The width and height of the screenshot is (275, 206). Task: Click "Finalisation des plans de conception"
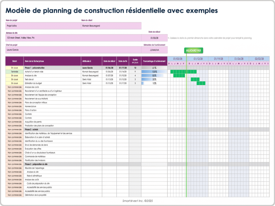(39, 126)
